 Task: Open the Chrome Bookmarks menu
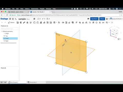[x=35, y=9]
